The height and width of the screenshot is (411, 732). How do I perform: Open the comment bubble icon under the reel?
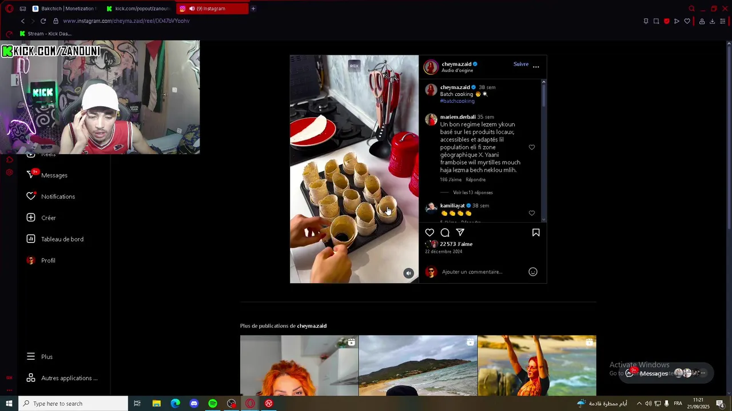click(x=445, y=232)
